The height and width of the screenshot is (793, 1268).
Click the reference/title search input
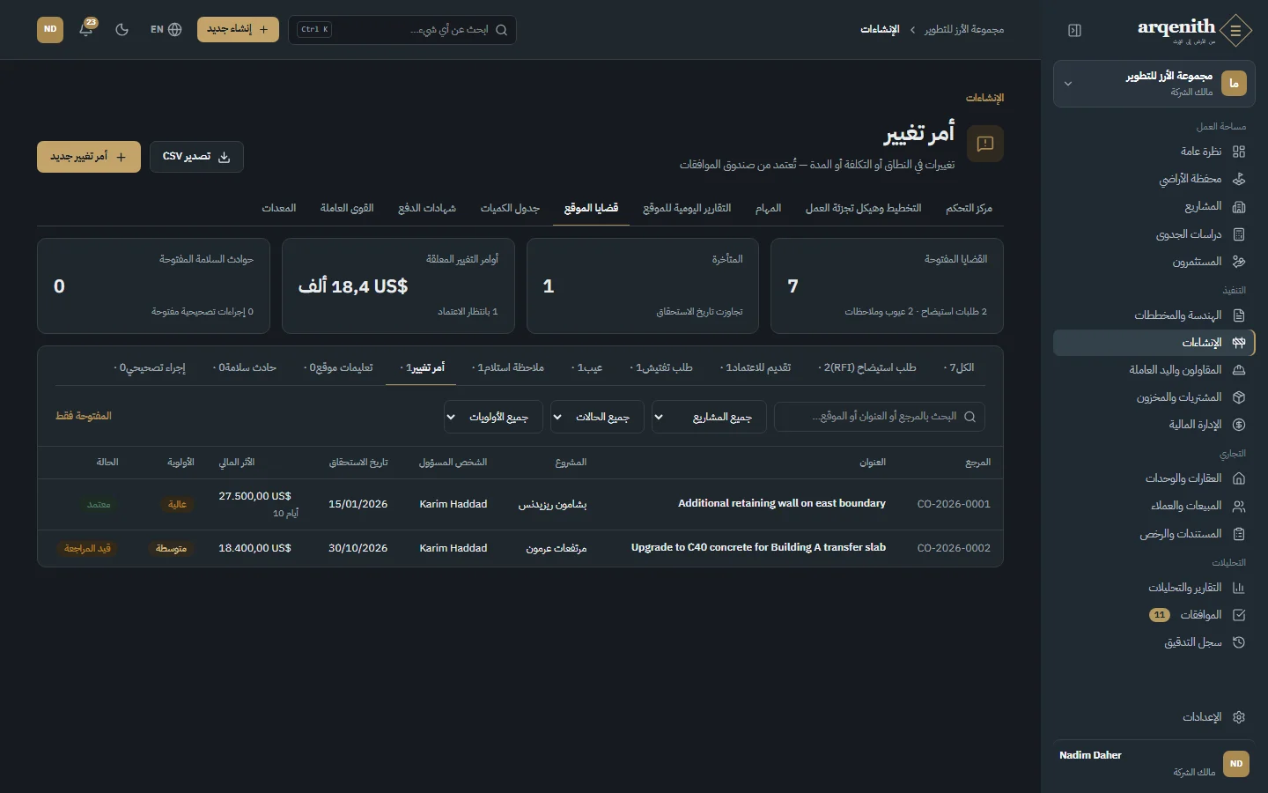[x=880, y=417]
